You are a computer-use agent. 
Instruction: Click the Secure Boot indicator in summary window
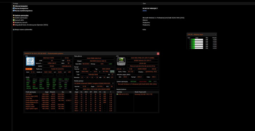(x=143, y=81)
